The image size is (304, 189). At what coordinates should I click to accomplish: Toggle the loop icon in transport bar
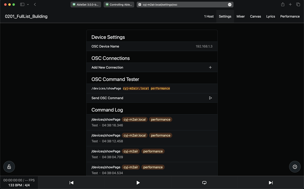[204, 183]
